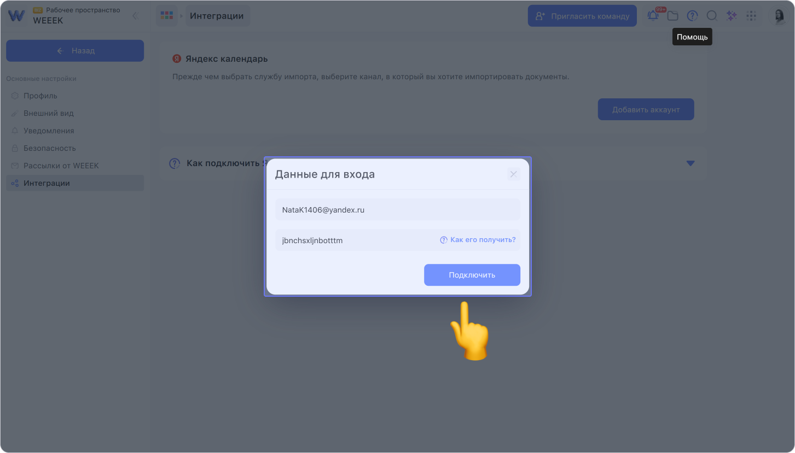Open the notifications bell icon

tap(653, 16)
